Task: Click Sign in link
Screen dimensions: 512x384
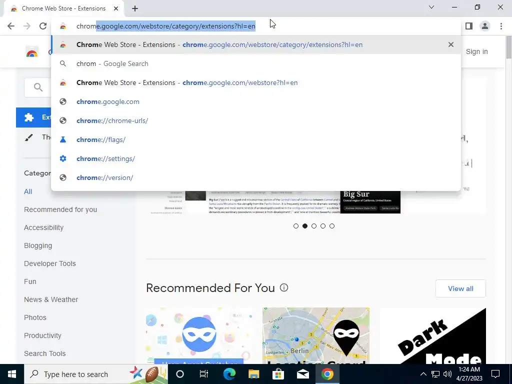Action: click(x=476, y=51)
